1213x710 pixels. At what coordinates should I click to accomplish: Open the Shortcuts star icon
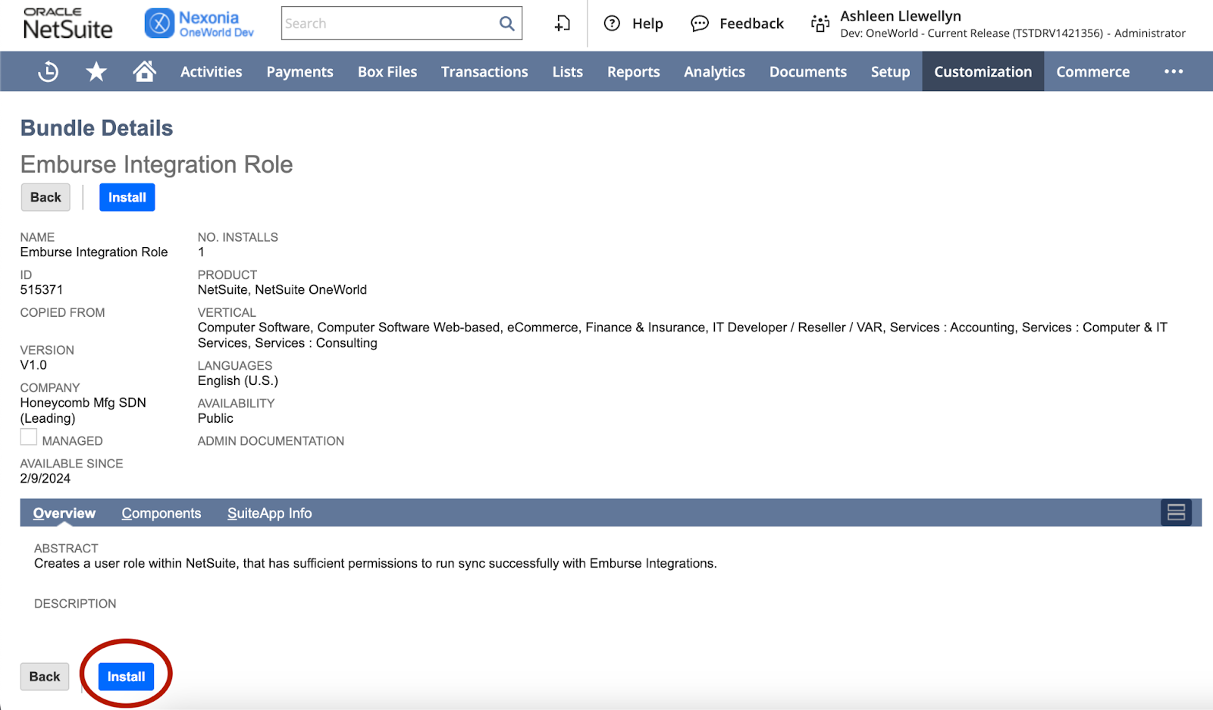96,72
